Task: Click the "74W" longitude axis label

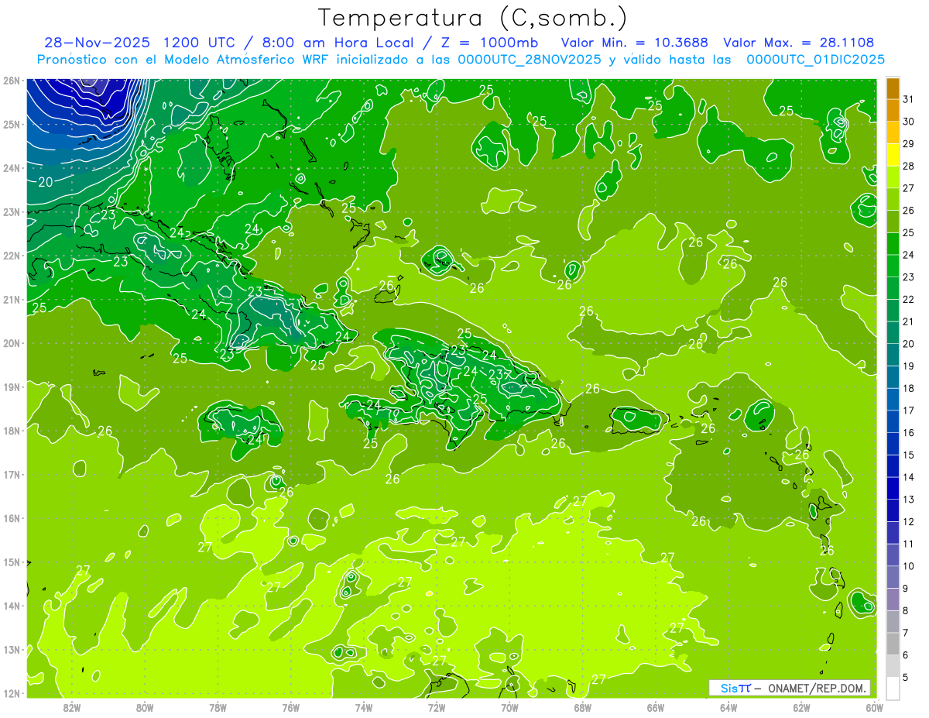Action: 364,707
